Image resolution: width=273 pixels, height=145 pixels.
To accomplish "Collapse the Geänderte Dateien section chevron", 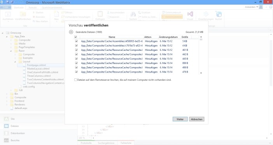I will click(x=71, y=32).
